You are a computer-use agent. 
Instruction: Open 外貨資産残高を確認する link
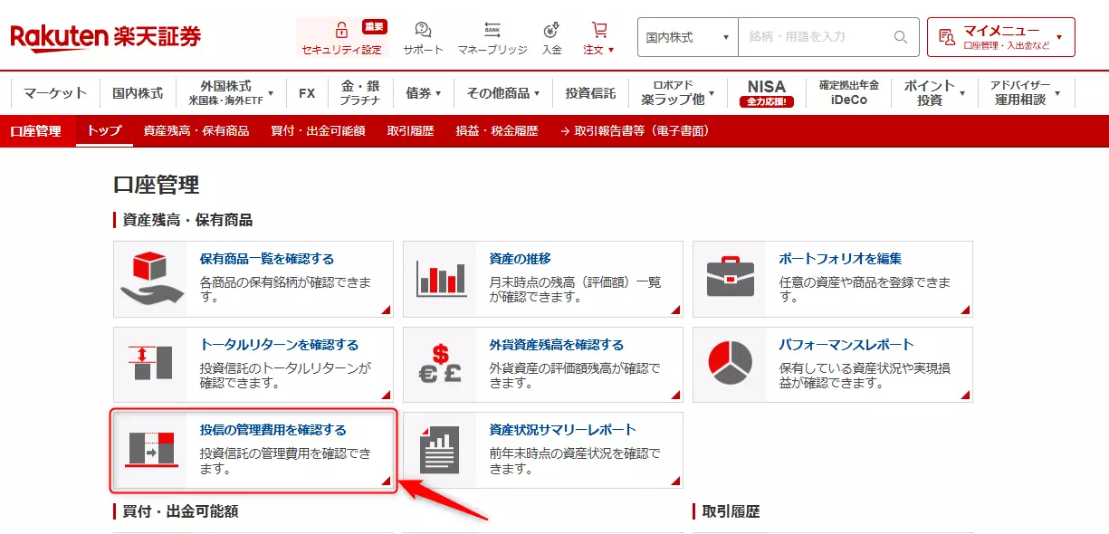557,345
